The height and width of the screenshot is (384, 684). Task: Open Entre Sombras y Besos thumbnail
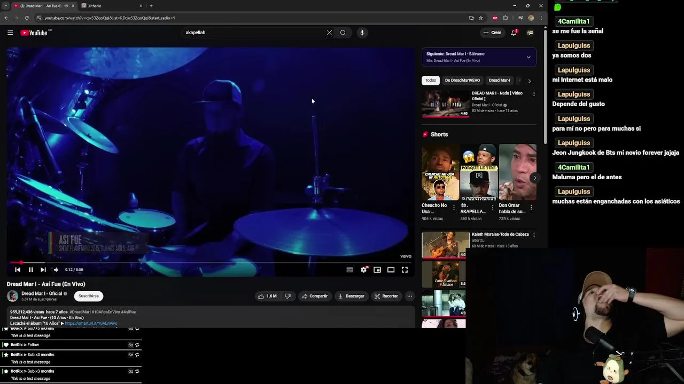point(444,274)
